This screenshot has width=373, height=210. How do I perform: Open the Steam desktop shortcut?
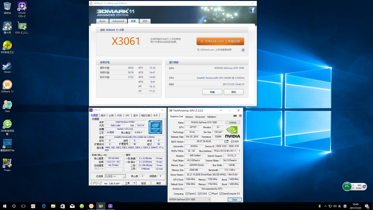pyautogui.click(x=7, y=66)
